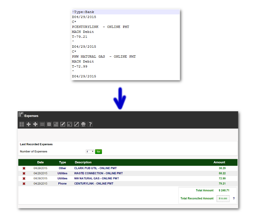Click the Amount column header
258x222 pixels.
[x=219, y=162]
